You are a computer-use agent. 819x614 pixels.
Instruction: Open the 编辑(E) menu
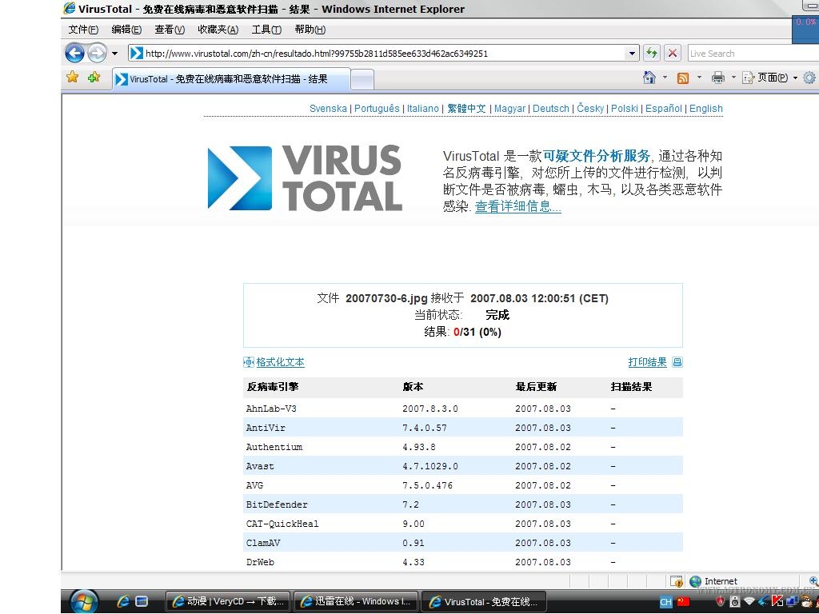[126, 30]
